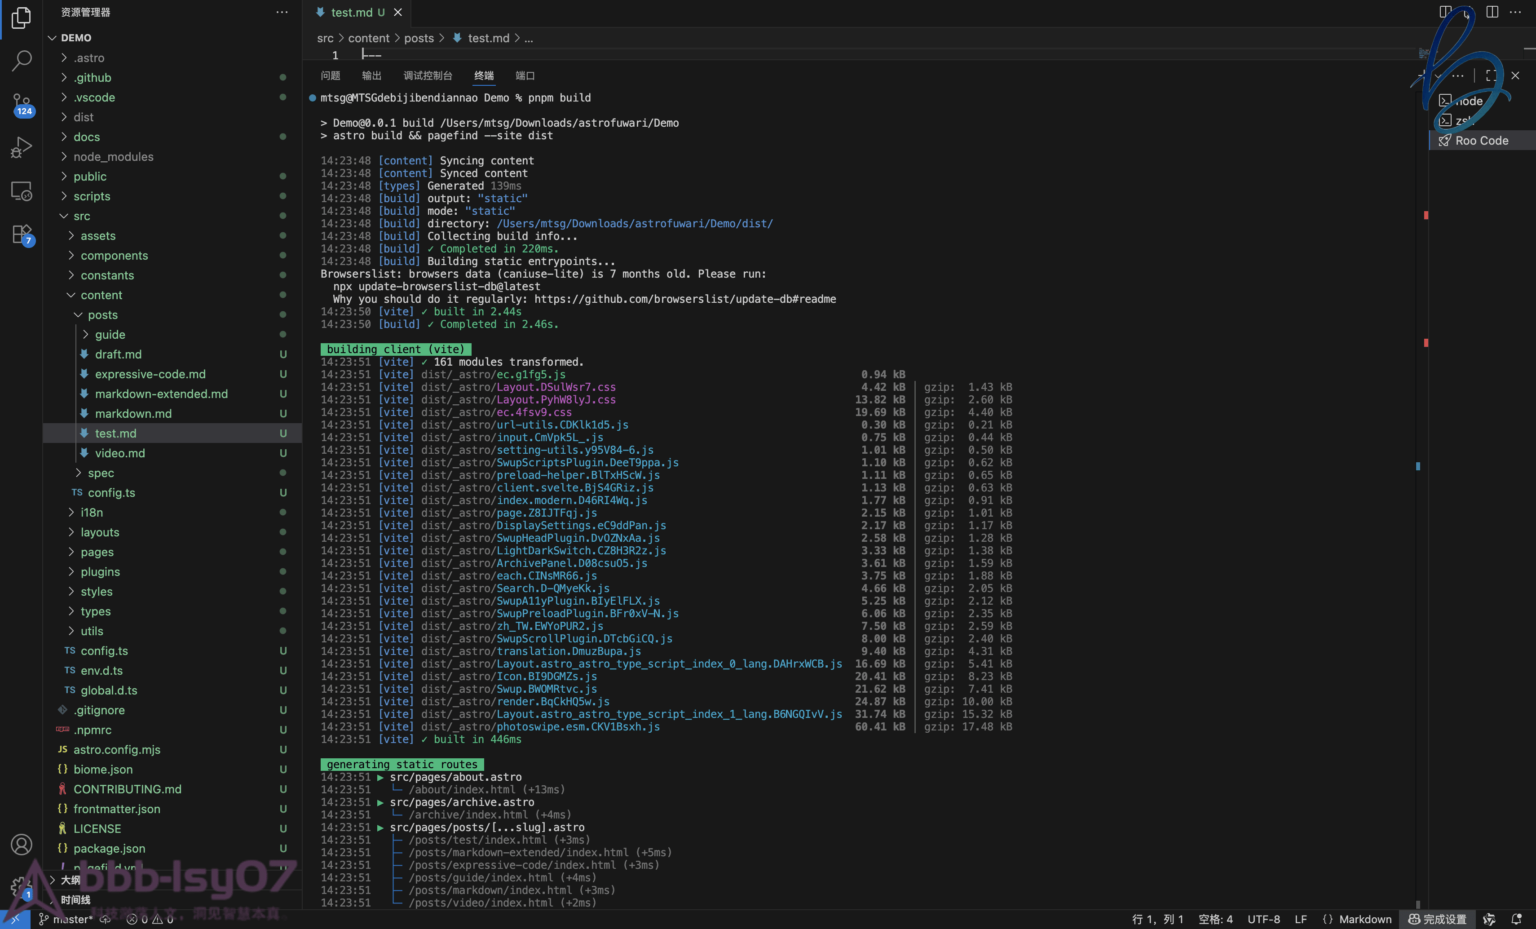
Task: Expand the 时间线 timeline section
Action: [75, 899]
